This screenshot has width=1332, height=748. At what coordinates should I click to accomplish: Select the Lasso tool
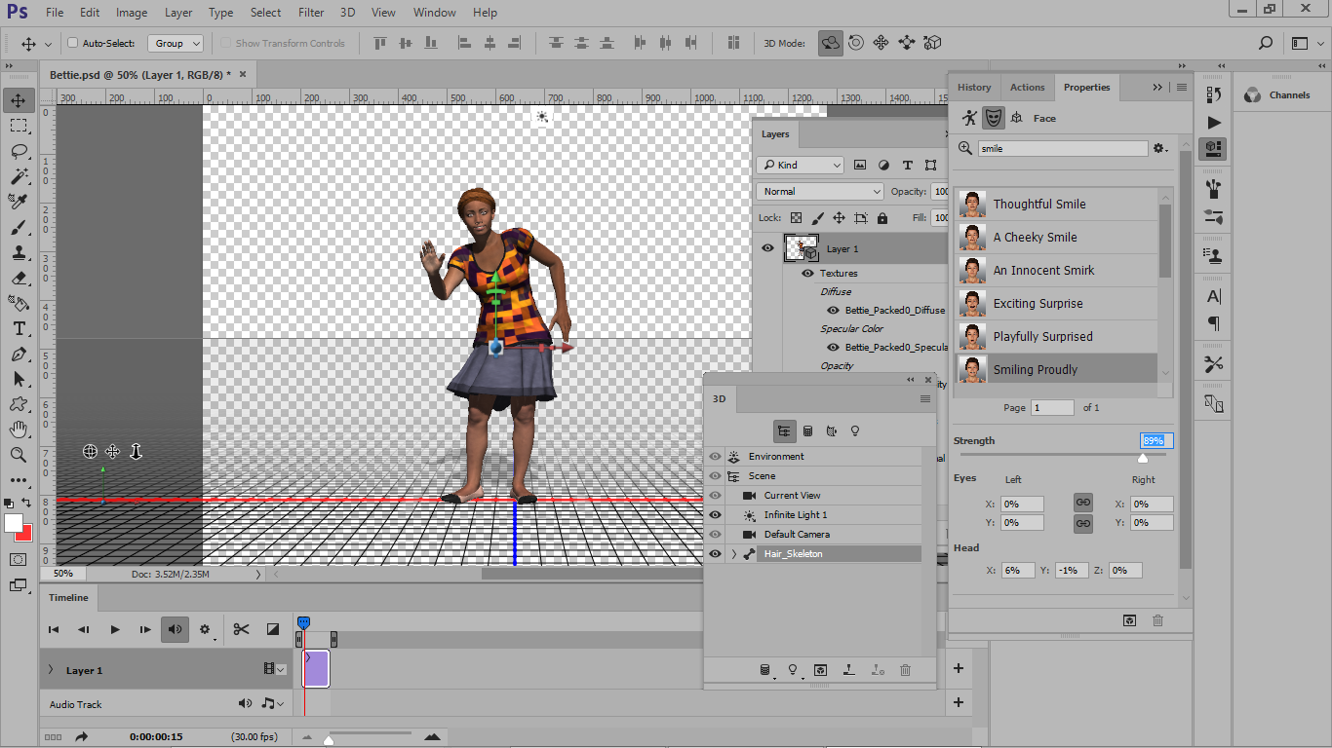[19, 151]
